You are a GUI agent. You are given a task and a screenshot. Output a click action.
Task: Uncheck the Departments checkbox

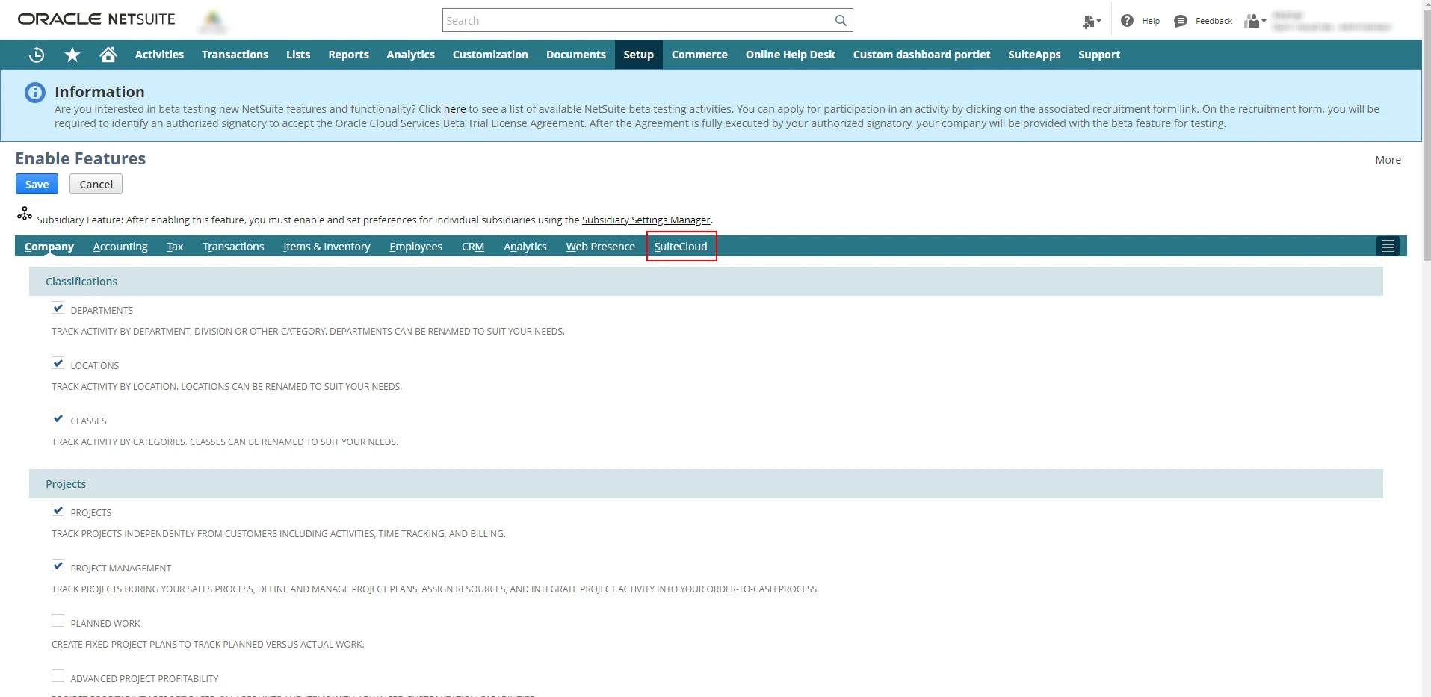click(x=58, y=308)
